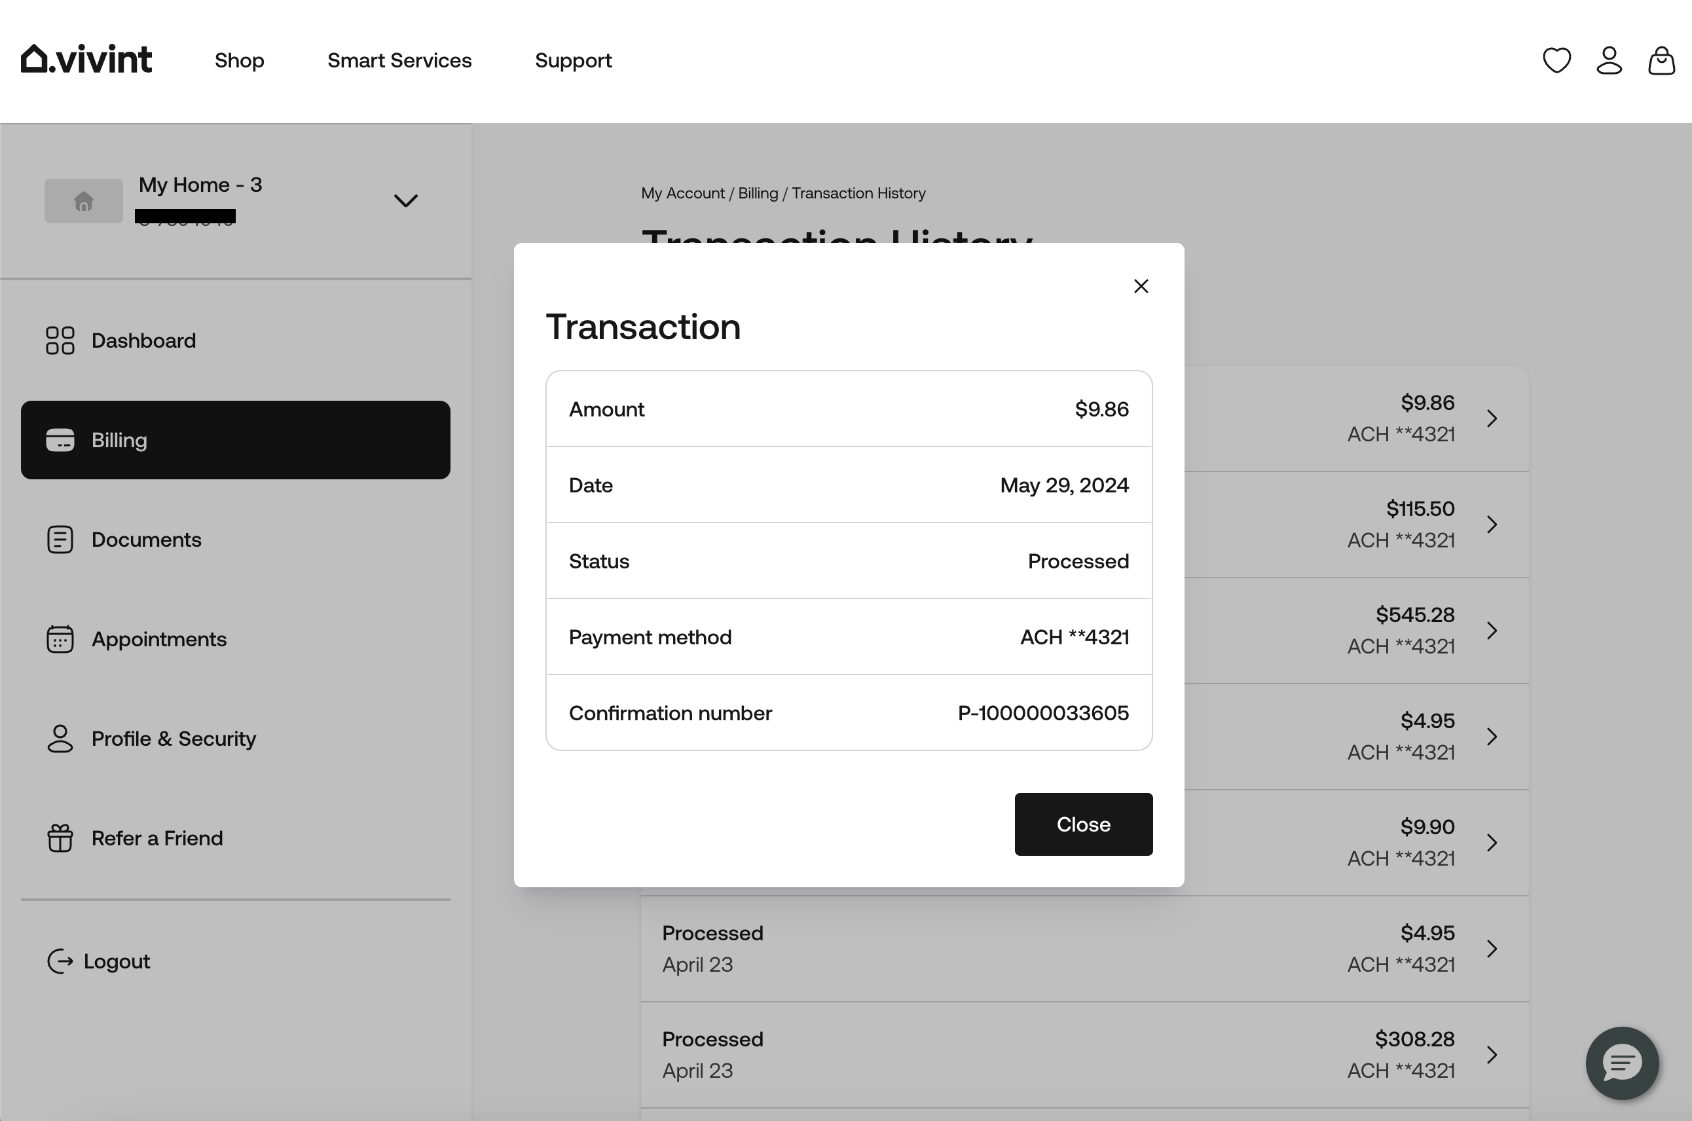Expand the $545.28 transaction chevron
Viewport: 1692px width, 1121px height.
point(1492,631)
